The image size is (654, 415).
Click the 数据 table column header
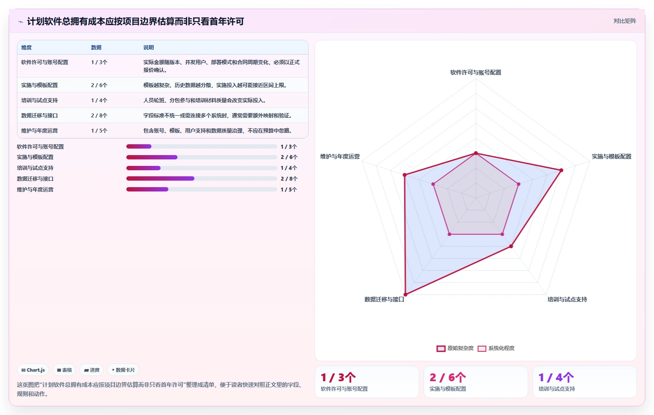point(96,48)
